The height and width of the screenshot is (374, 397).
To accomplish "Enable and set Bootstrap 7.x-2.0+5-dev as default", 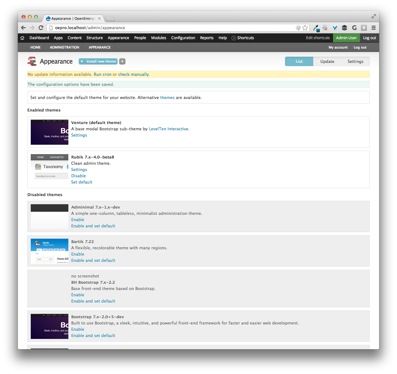I will click(x=93, y=336).
